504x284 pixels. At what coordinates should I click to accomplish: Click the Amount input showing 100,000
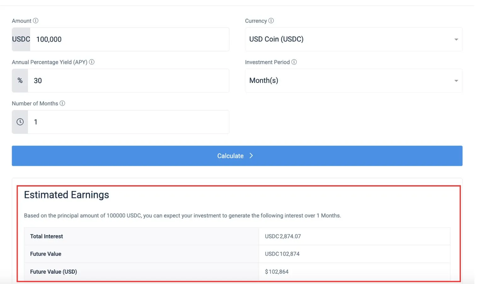click(129, 39)
